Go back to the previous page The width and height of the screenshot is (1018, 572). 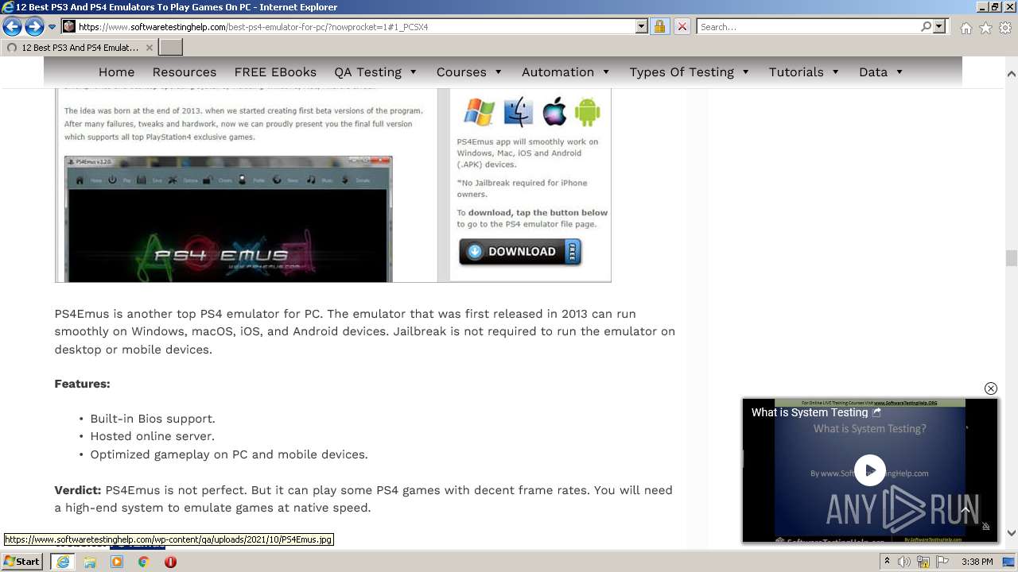[x=12, y=27]
